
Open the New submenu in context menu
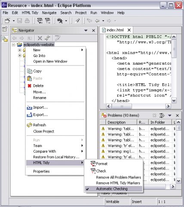[x=56, y=50]
